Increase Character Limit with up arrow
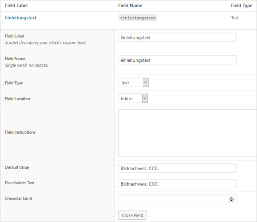Image resolution: width=257 pixels, height=222 pixels. tap(232, 198)
